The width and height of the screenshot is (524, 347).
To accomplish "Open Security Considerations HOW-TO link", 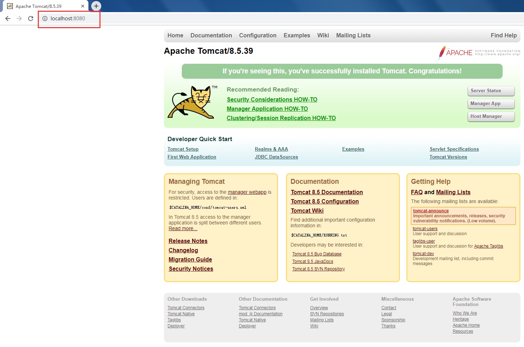I will point(272,99).
